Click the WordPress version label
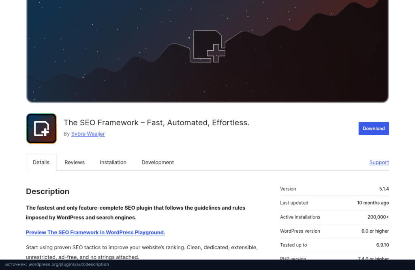415x270 pixels. pyautogui.click(x=300, y=231)
